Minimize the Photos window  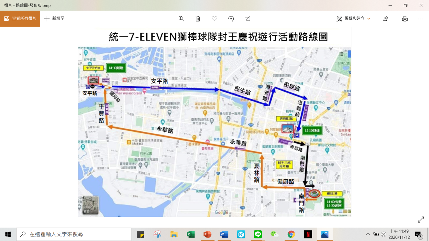[x=390, y=5]
